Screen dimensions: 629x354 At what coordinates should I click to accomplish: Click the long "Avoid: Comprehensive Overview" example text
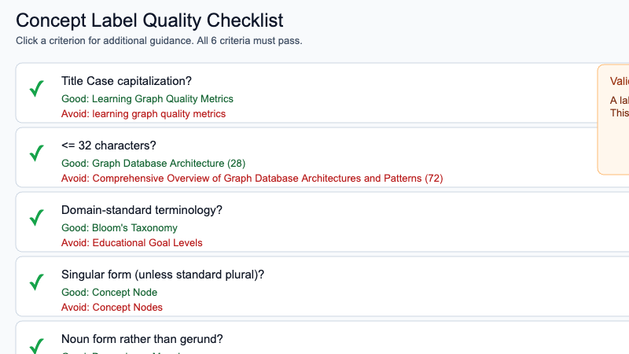click(x=252, y=179)
